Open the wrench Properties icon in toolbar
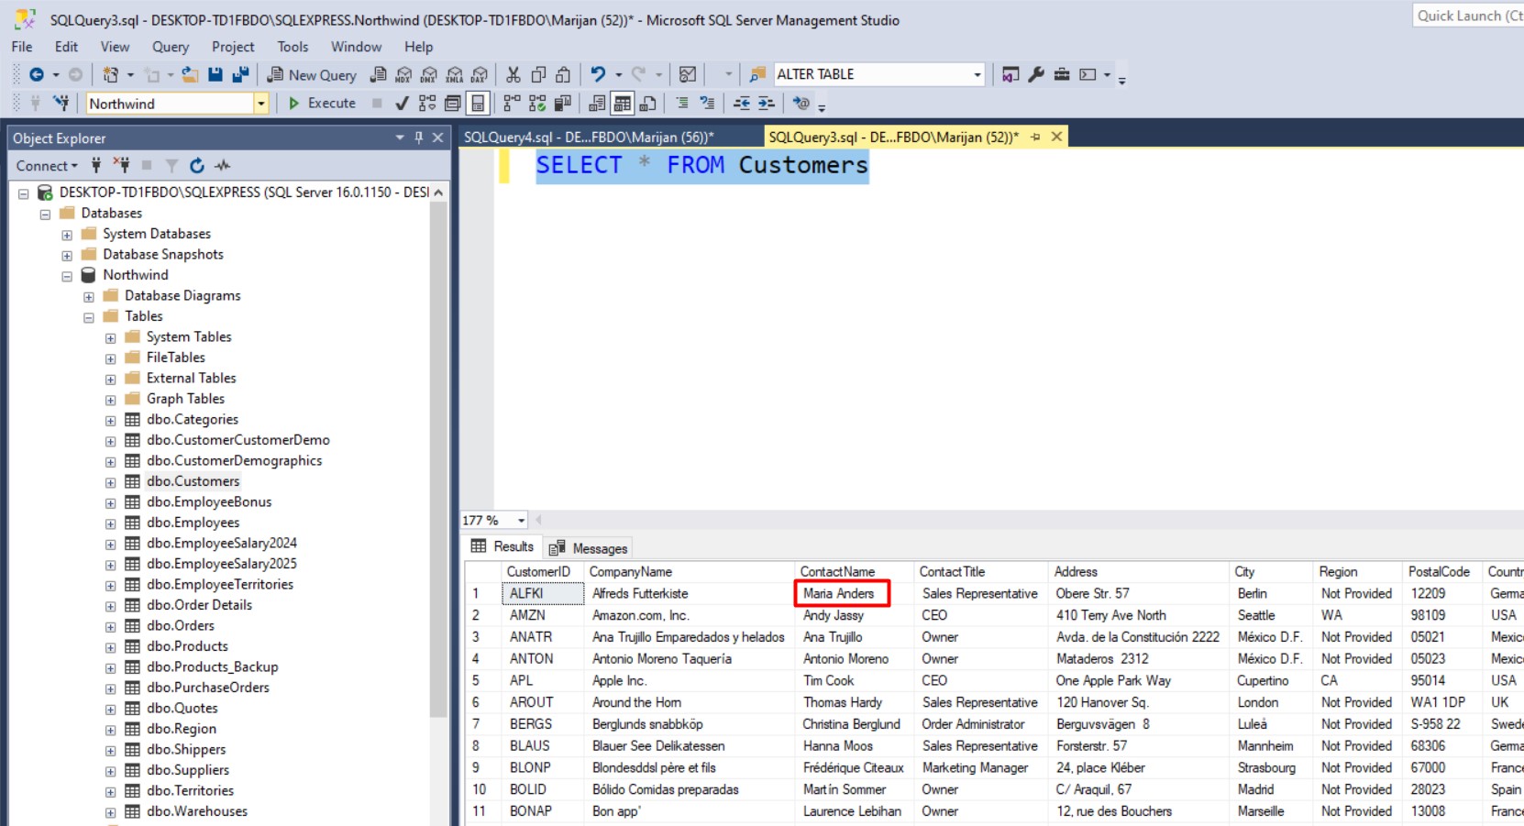 tap(1036, 74)
